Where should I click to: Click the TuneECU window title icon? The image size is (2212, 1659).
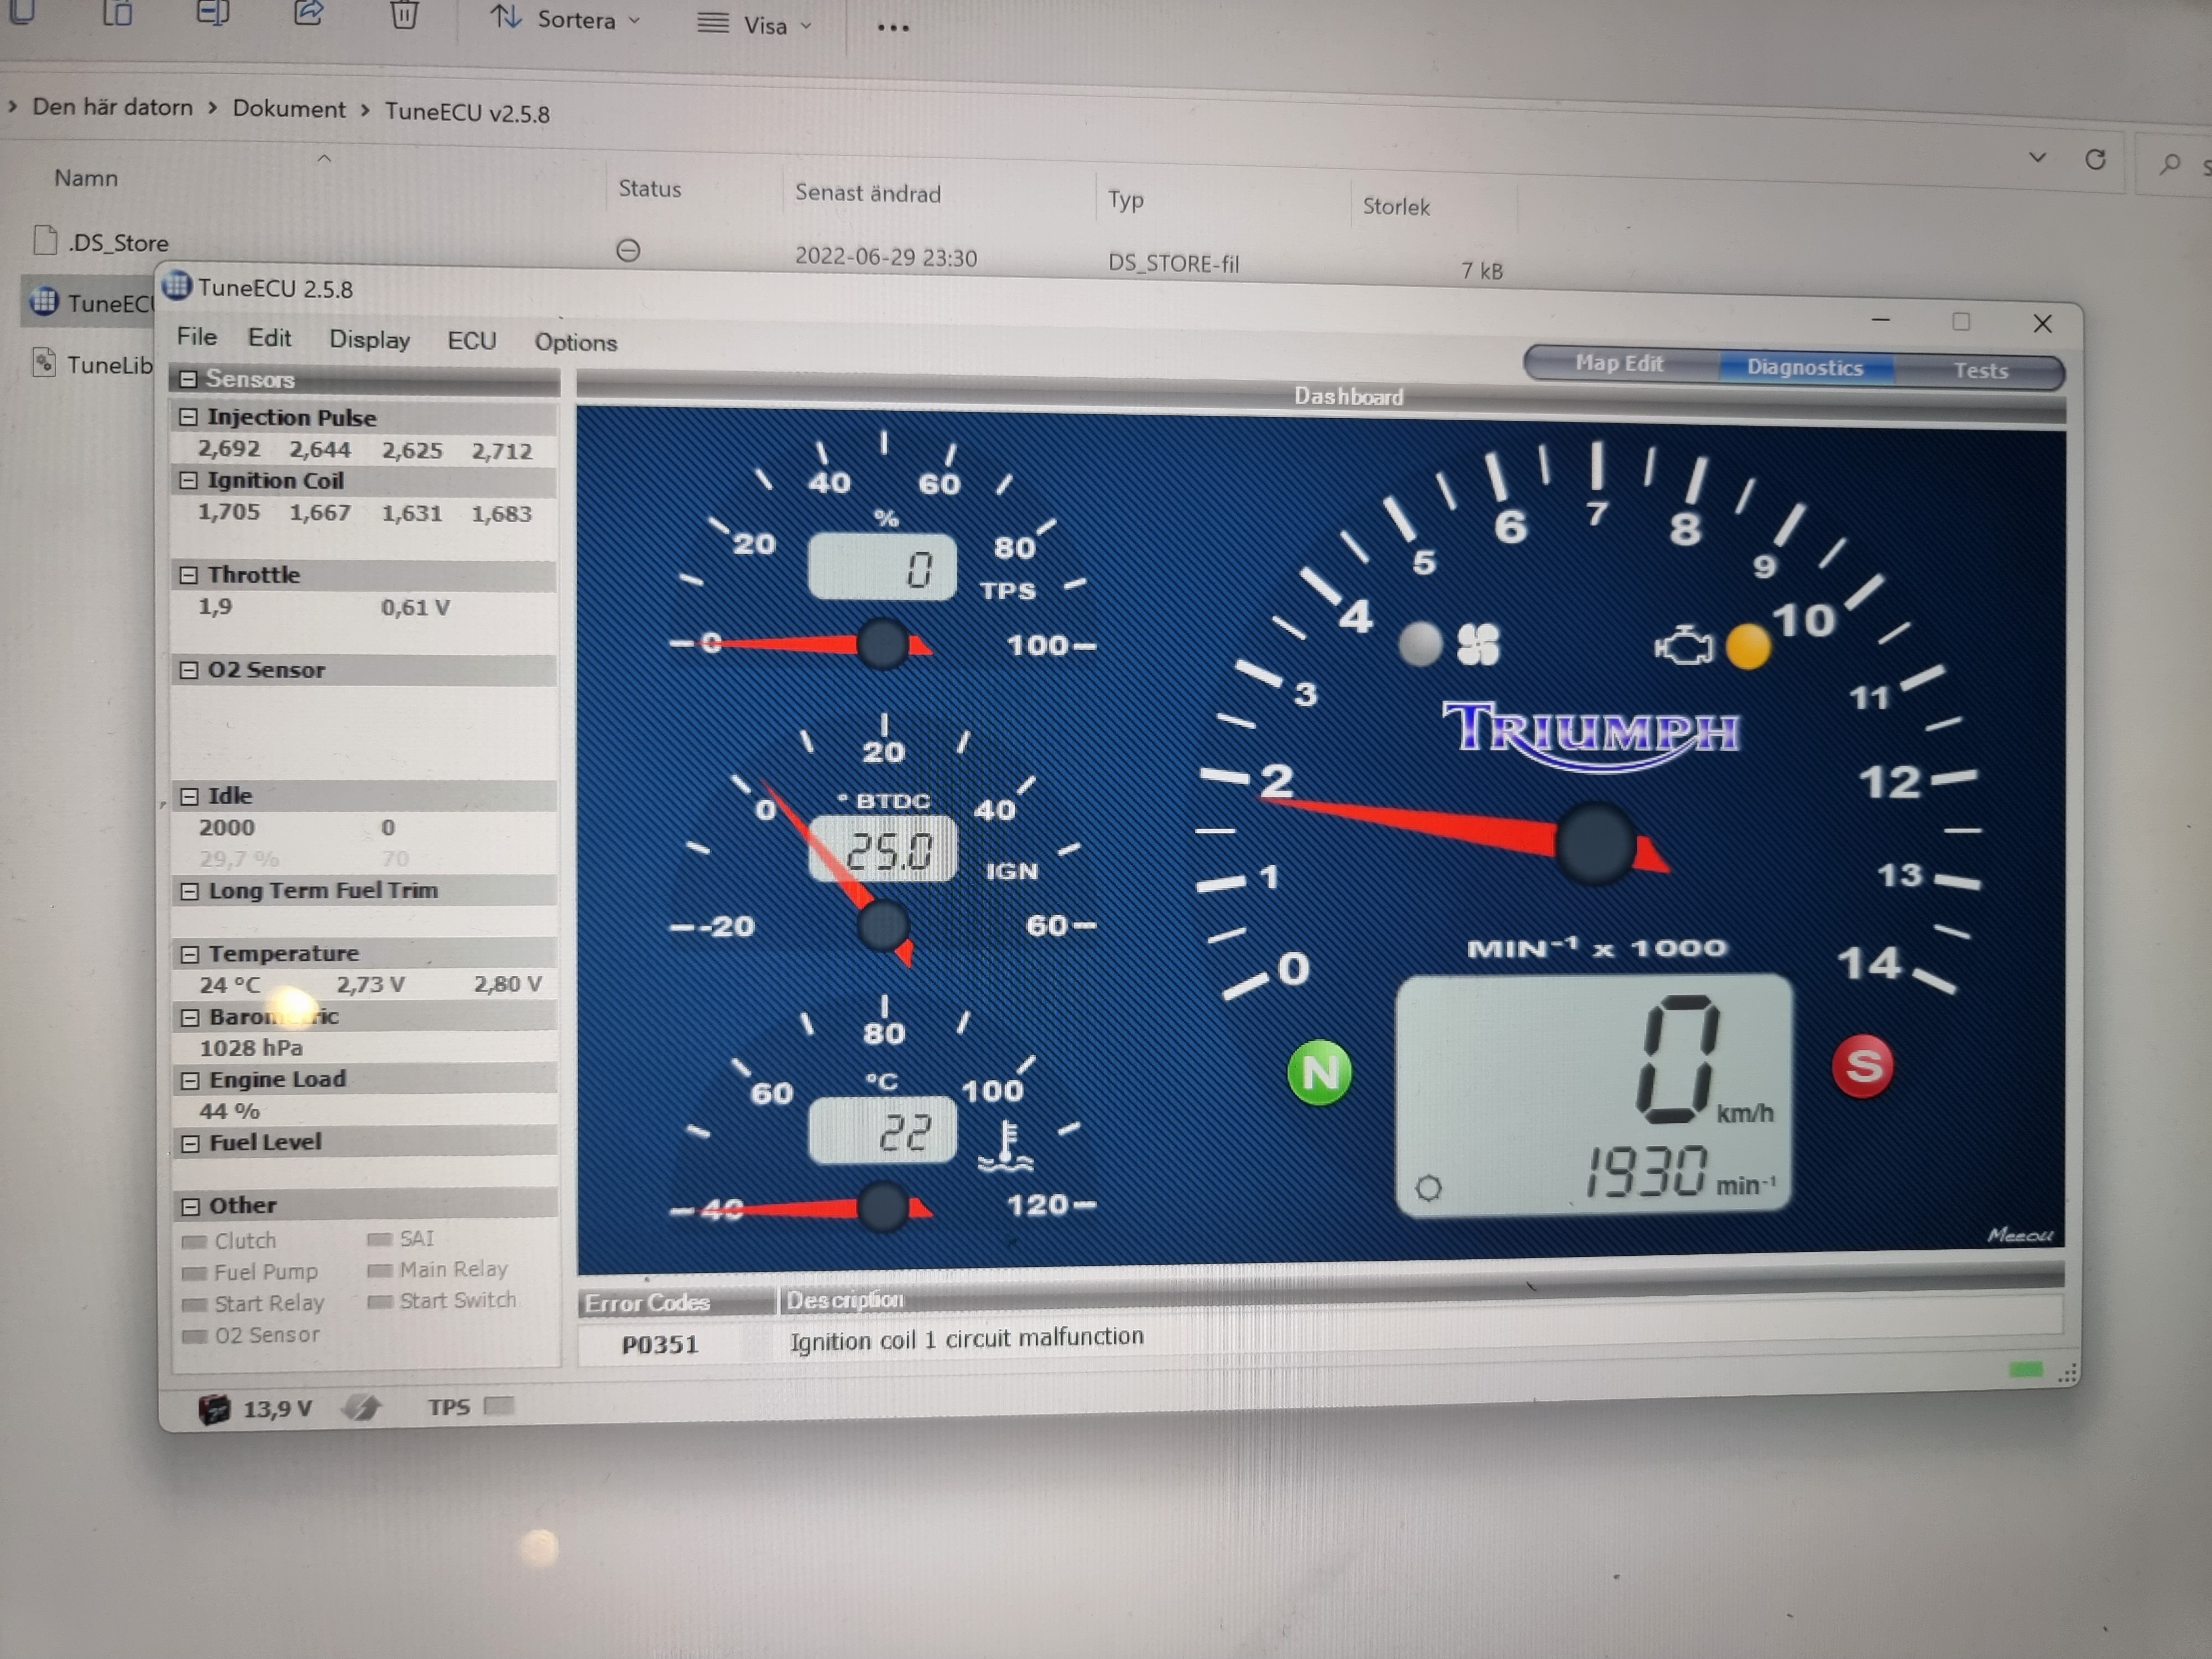point(176,285)
